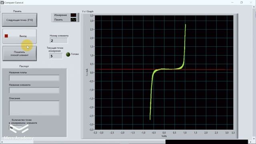This screenshot has height=144, width=256.
Task: Click Пометить плохой элемент button
Action: (x=20, y=53)
